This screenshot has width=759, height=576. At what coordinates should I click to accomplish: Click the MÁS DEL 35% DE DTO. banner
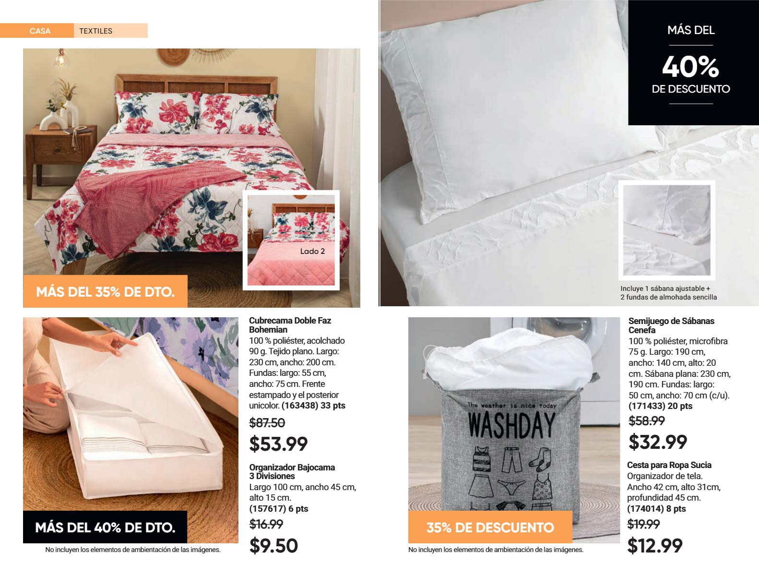105,291
